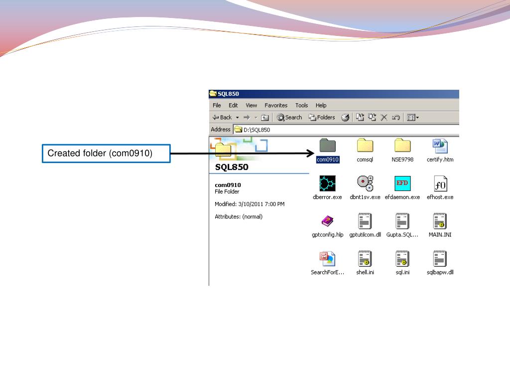Image resolution: width=510 pixels, height=383 pixels.
Task: Open the View menu
Action: coord(251,105)
